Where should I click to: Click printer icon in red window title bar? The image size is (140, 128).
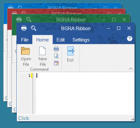coord(15,13)
